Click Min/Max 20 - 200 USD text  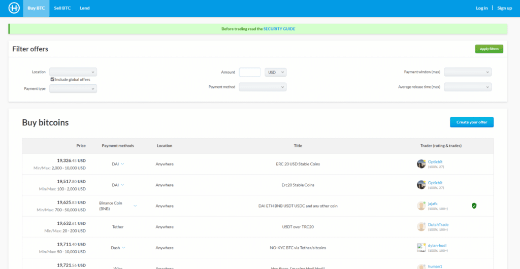[65, 230]
